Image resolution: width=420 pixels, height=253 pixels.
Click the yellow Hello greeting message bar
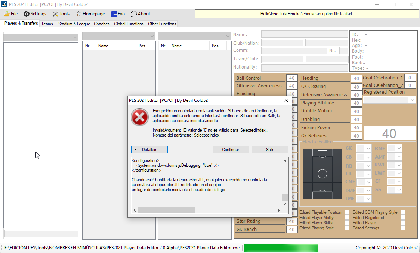tap(307, 14)
